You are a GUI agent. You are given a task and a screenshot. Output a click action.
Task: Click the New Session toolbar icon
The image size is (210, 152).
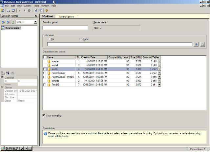click(x=3, y=10)
